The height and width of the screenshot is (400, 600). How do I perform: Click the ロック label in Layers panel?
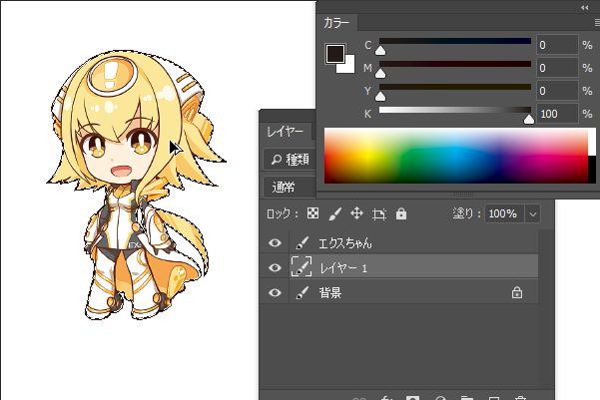click(x=282, y=213)
